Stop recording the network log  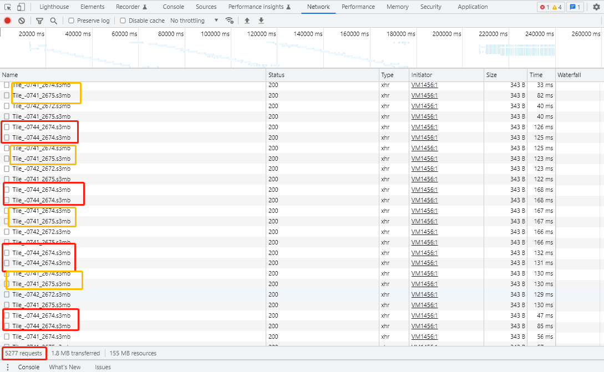[x=7, y=21]
